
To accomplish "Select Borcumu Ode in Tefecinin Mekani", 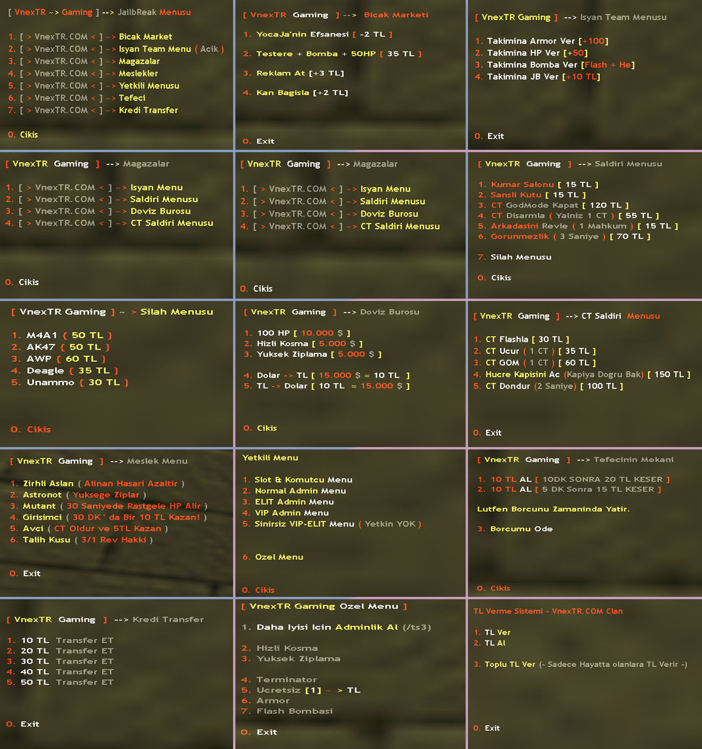I will pyautogui.click(x=515, y=529).
